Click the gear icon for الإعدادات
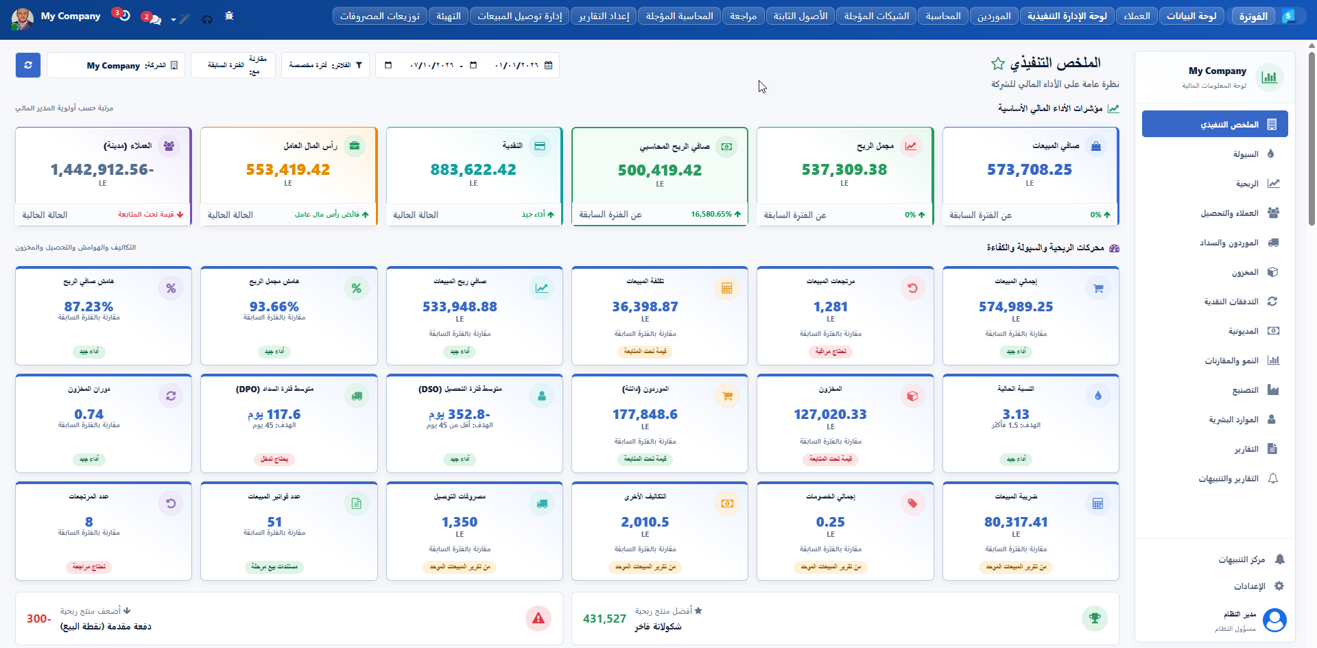The height and width of the screenshot is (648, 1317). tap(1279, 586)
